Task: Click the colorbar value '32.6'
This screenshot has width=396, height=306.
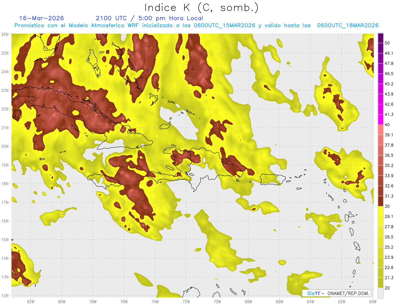Action: coord(389,186)
